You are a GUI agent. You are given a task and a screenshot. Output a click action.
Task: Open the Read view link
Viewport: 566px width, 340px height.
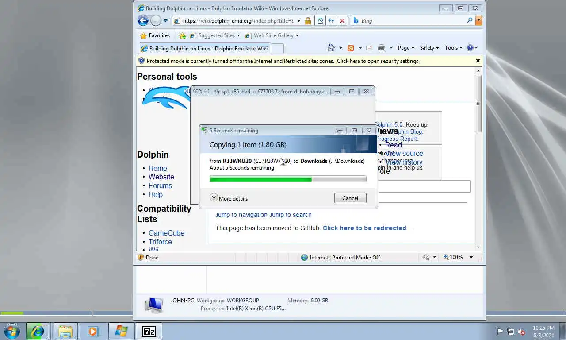394,145
